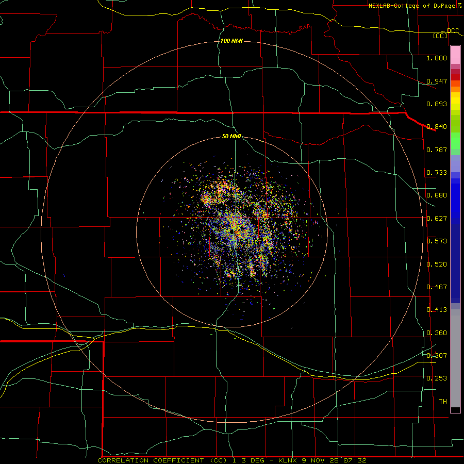Click the 1.3 DEG elevation text
Viewport: 464px width, 464px height.
coord(247,460)
